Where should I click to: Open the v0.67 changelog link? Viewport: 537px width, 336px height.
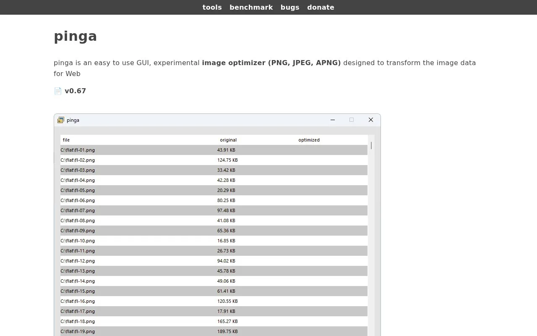[x=75, y=91]
